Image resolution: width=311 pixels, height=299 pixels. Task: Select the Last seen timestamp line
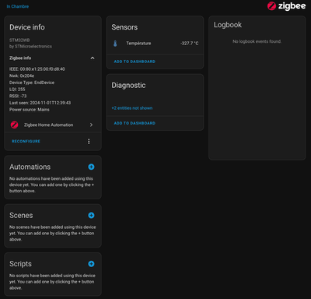pyautogui.click(x=40, y=103)
